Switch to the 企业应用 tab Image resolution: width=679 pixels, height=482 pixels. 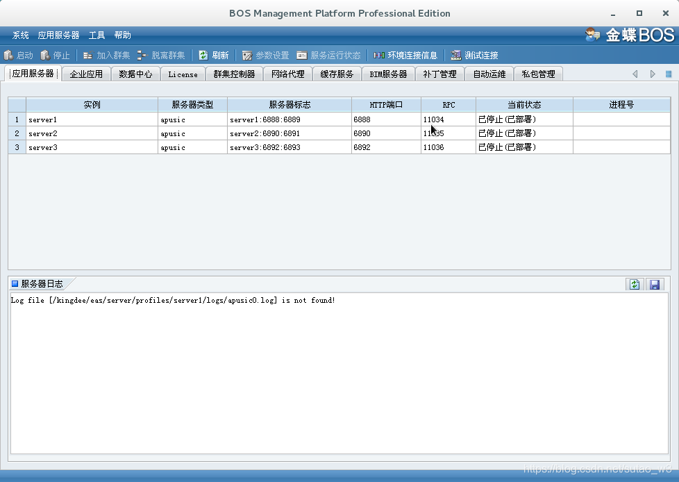86,74
